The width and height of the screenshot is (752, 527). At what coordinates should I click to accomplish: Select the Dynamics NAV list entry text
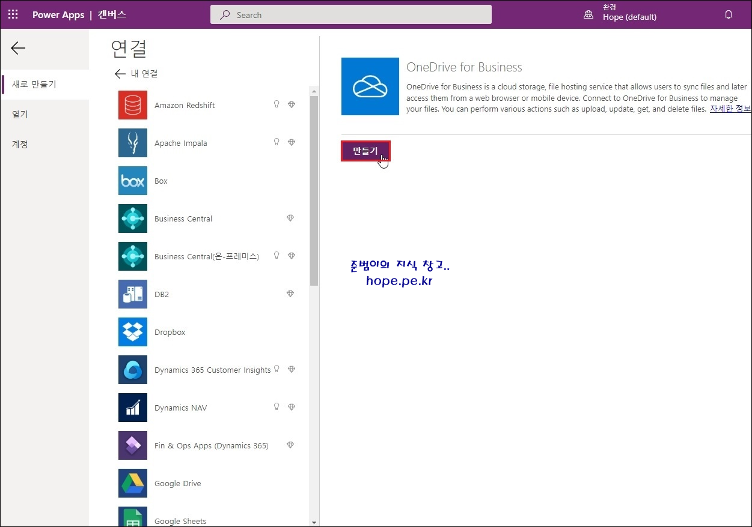180,408
